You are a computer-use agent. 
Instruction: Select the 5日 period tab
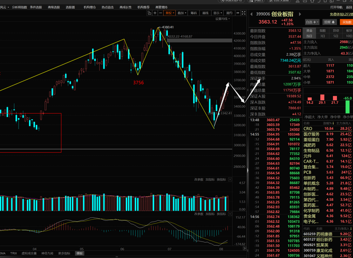(336, 36)
